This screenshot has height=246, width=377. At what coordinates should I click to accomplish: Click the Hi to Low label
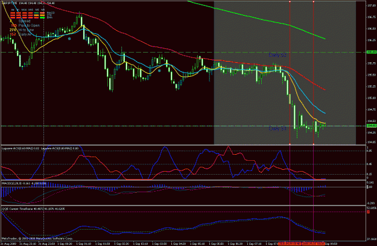pos(26,30)
